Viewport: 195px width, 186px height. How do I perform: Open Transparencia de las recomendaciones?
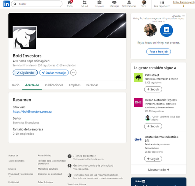pos(96,175)
